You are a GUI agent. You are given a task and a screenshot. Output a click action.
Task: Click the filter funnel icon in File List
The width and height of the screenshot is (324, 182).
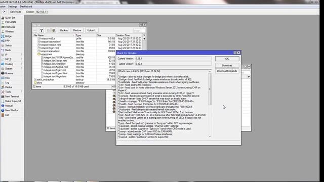42,30
